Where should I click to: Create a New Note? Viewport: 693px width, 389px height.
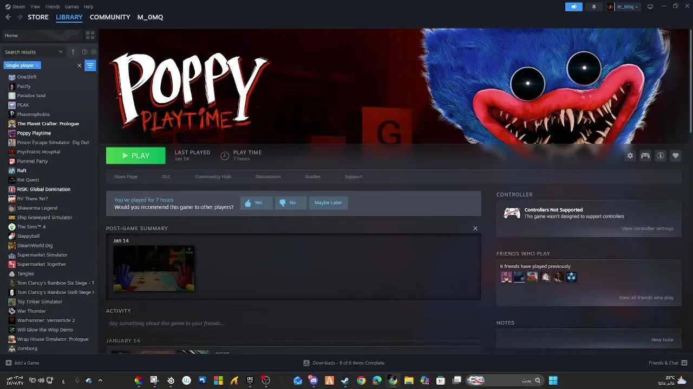pos(662,340)
